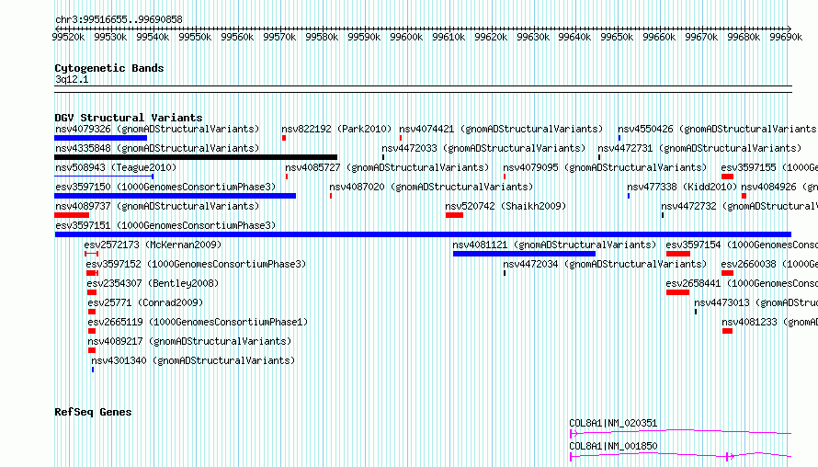This screenshot has height=467, width=818.
Task: Select nsv4085727 variant label
Action: (387, 167)
